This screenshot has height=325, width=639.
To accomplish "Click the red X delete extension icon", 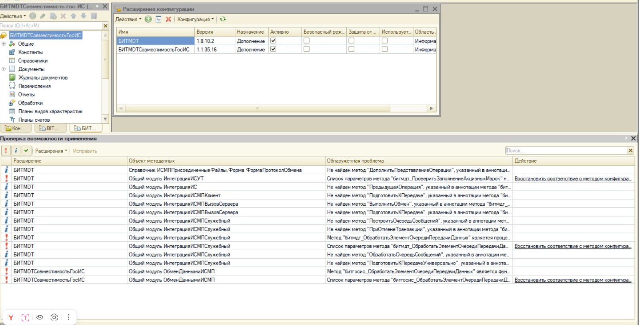I will tap(168, 19).
